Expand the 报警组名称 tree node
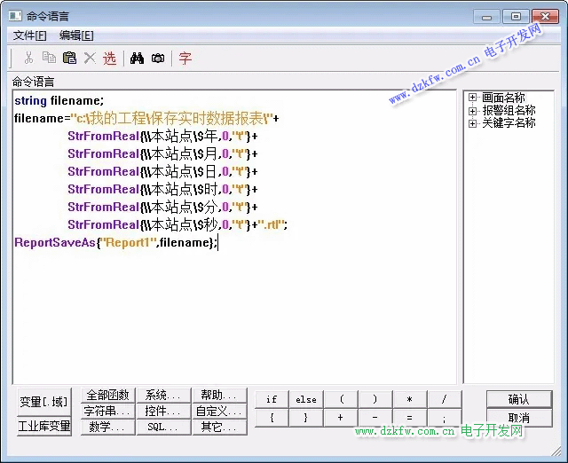The height and width of the screenshot is (463, 568). click(473, 111)
